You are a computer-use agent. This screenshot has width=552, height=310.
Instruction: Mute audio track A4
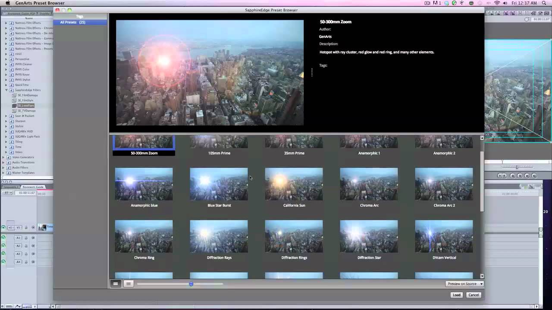tap(3, 262)
